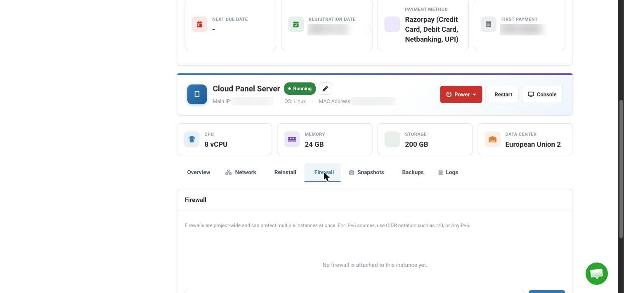Click the 'European Union 2' data center text
Image resolution: width=624 pixels, height=293 pixels.
pyautogui.click(x=533, y=144)
